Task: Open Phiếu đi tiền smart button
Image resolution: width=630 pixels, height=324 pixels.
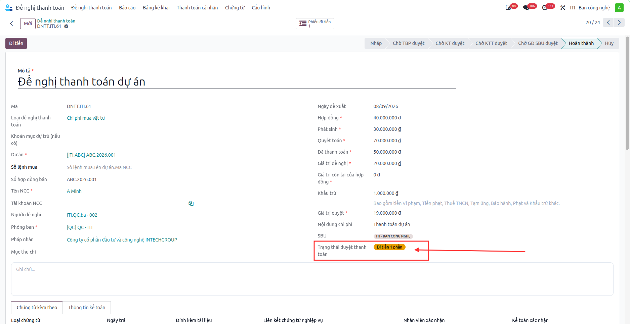Action: pyautogui.click(x=315, y=23)
